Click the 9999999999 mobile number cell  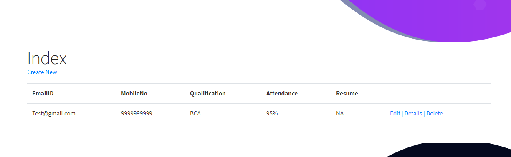(137, 113)
